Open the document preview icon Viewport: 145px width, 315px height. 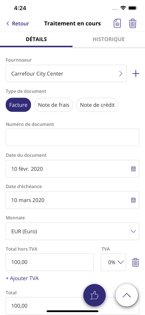point(117,24)
